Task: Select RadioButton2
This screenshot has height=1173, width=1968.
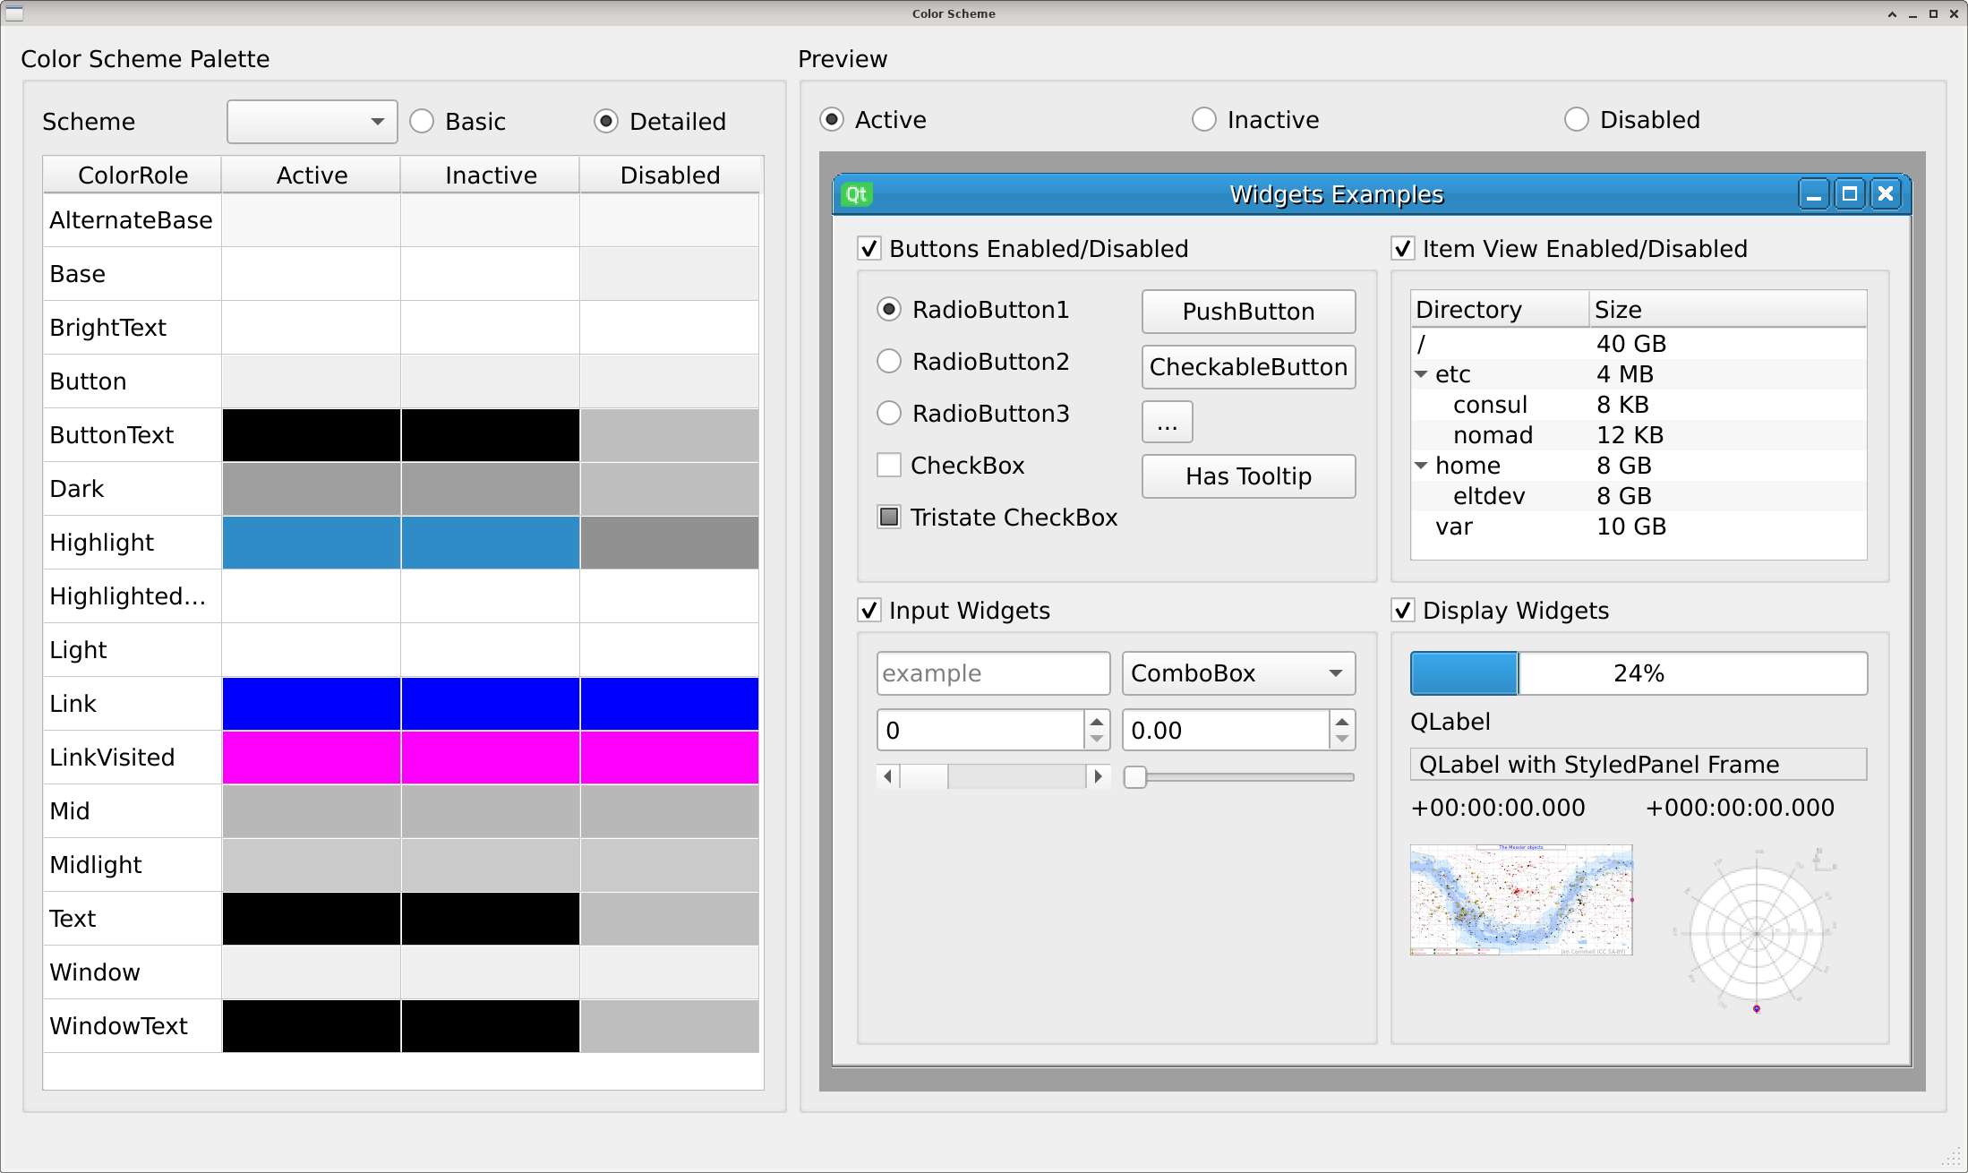Action: click(x=888, y=361)
